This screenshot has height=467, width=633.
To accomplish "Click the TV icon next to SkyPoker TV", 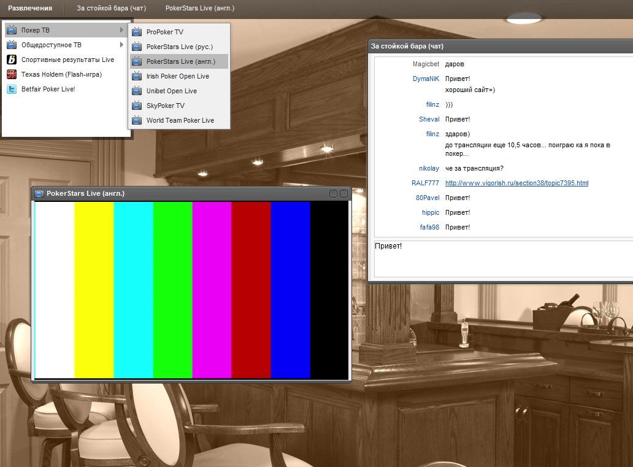I will click(x=137, y=106).
